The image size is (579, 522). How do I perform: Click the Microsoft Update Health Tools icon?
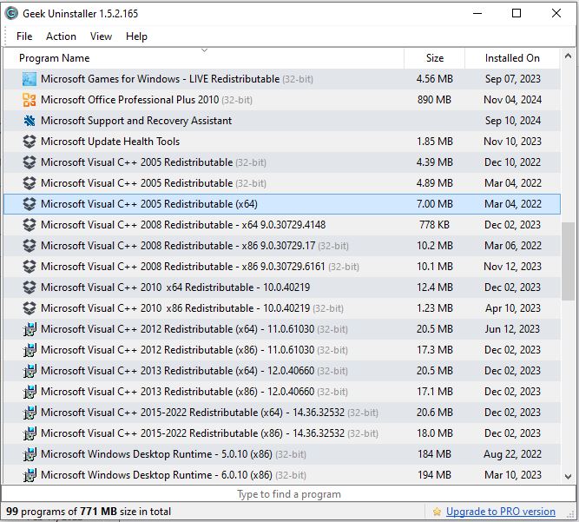30,142
